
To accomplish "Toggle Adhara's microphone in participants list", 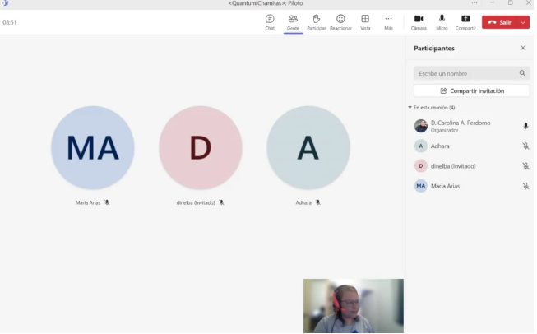I will pos(525,146).
